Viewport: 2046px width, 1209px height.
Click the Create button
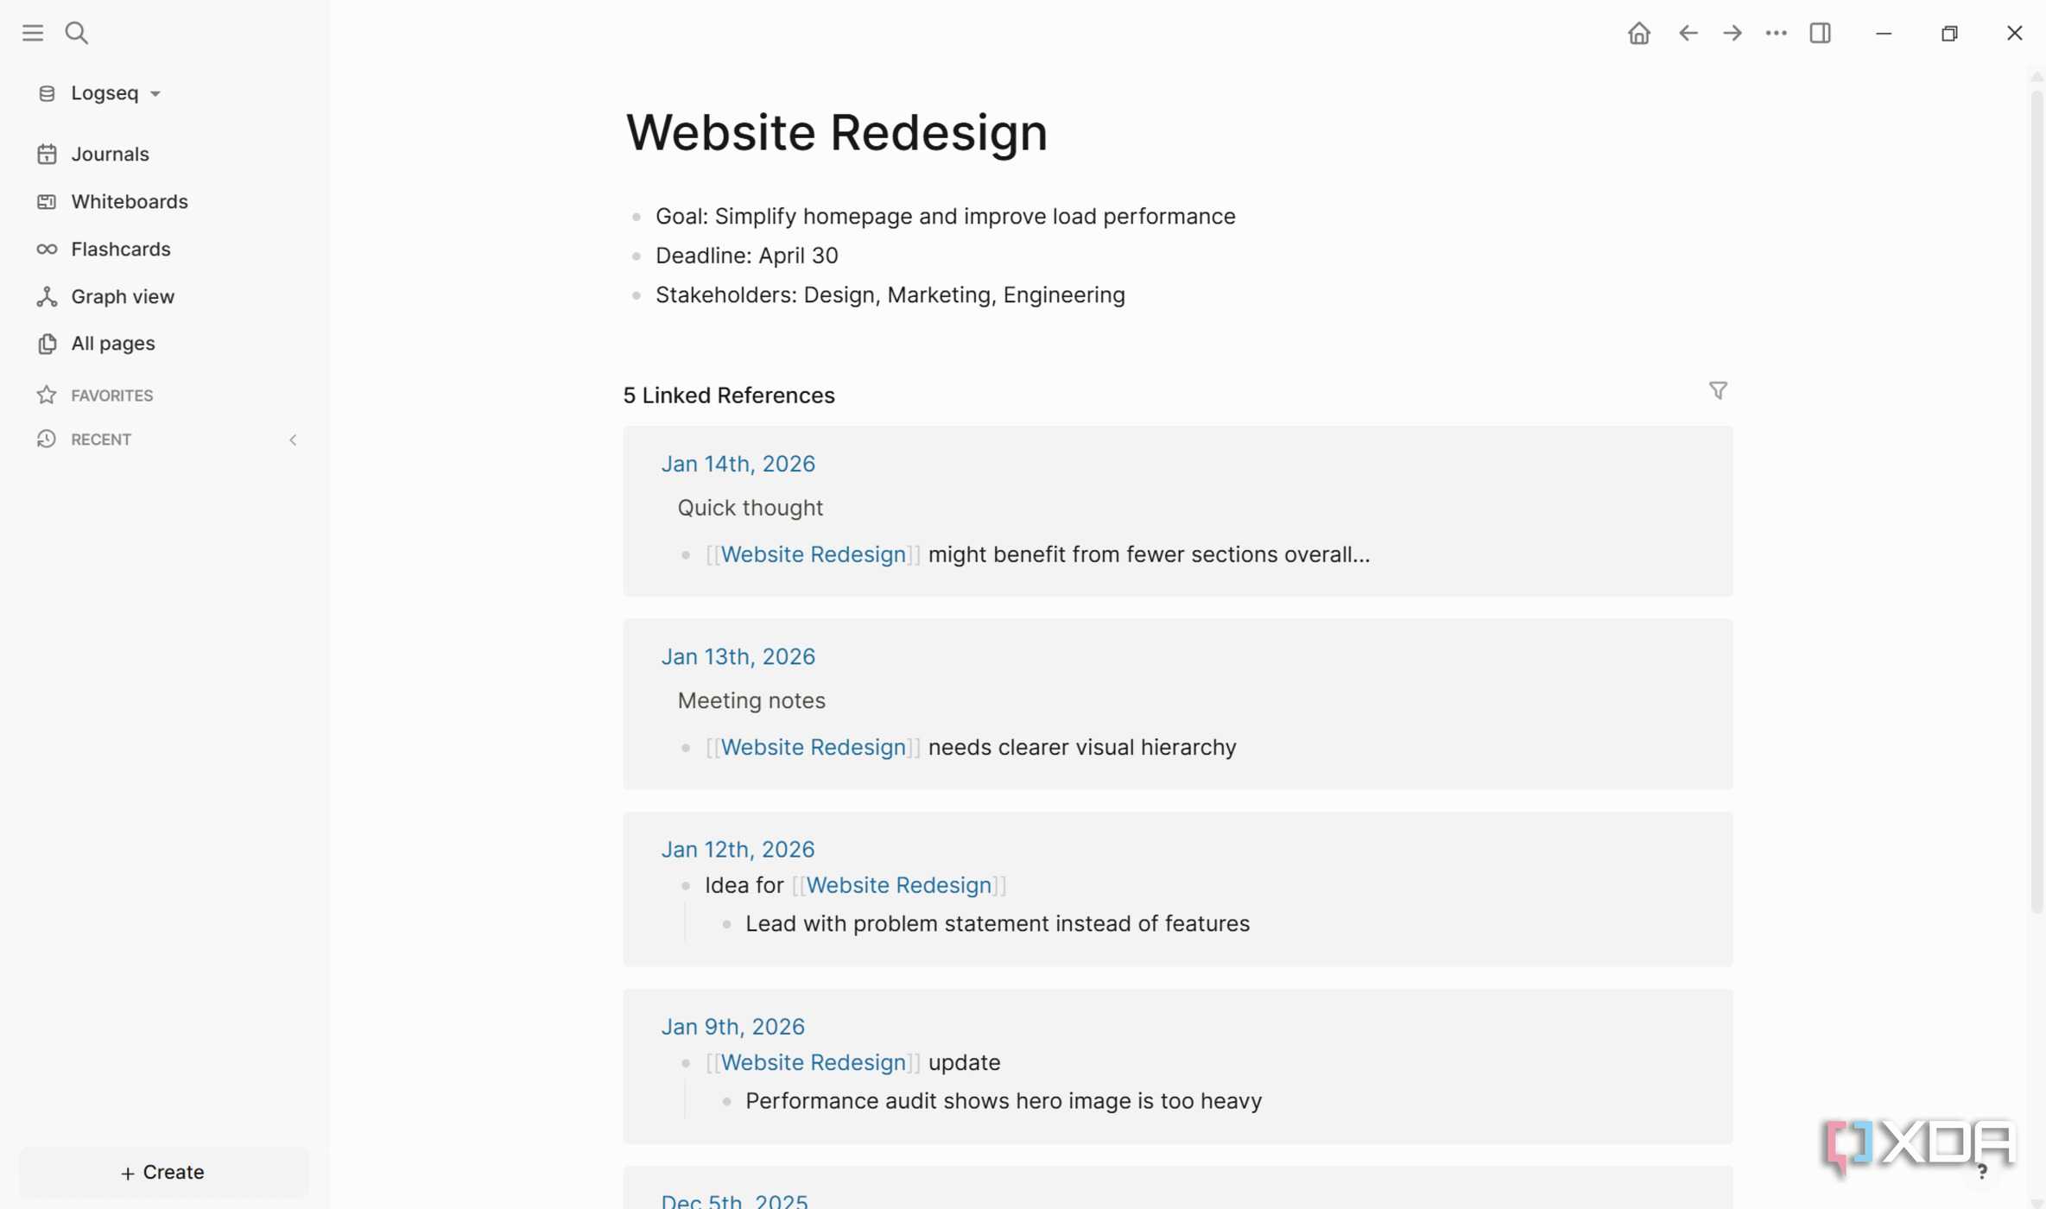(162, 1172)
